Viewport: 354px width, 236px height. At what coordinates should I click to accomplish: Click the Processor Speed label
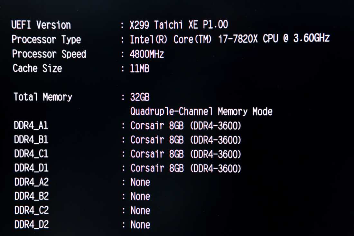tap(49, 54)
